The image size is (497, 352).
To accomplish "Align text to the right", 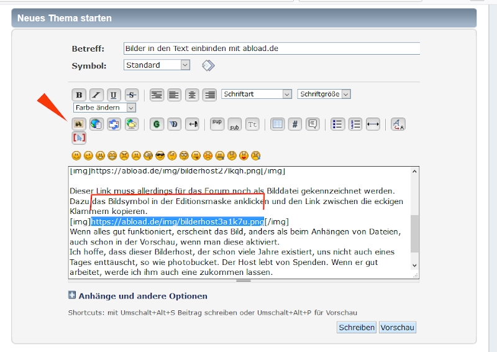I will 209,95.
